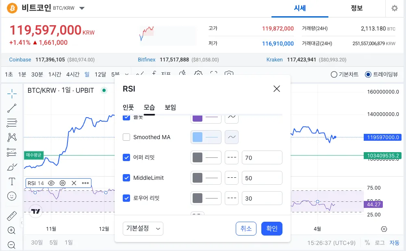406x251 pixels.
Task: Switch to the 인풋 tab
Action: pos(128,108)
